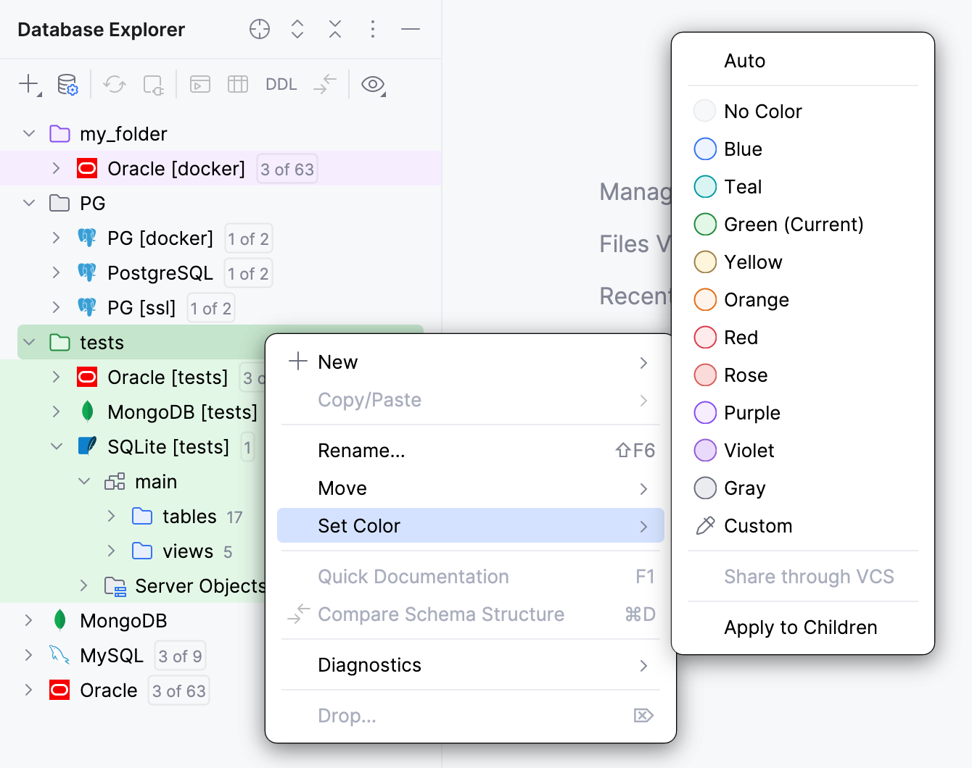The width and height of the screenshot is (972, 768).
Task: Click the Custom color picker pencil icon
Action: pyautogui.click(x=705, y=526)
